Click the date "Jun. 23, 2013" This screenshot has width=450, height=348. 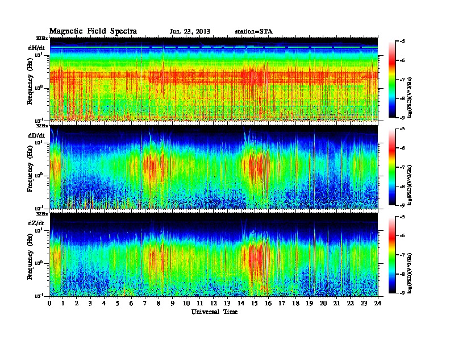coord(190,32)
